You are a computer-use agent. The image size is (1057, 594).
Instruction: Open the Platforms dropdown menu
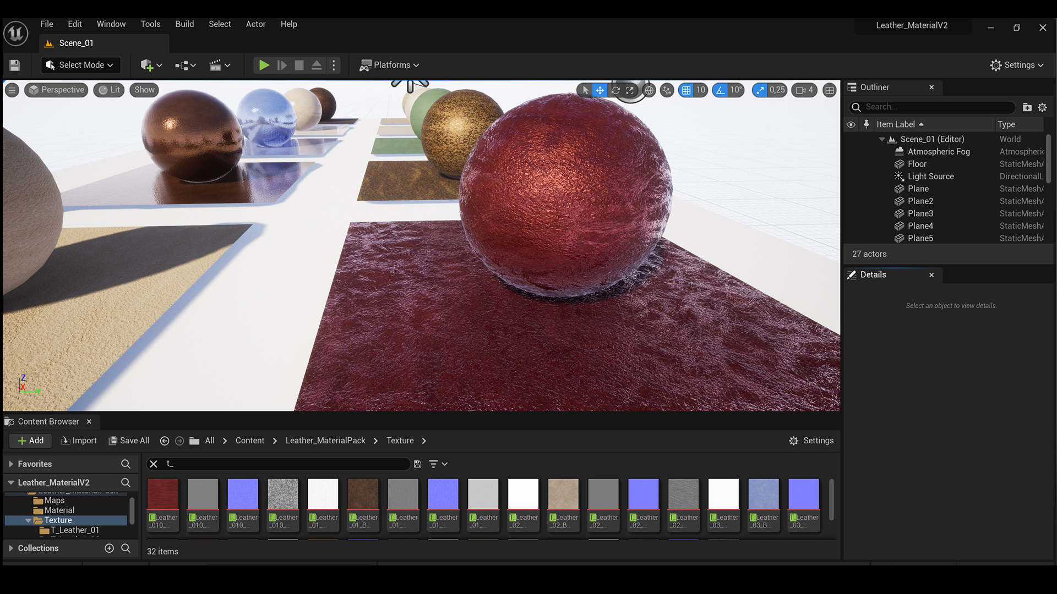click(x=389, y=65)
